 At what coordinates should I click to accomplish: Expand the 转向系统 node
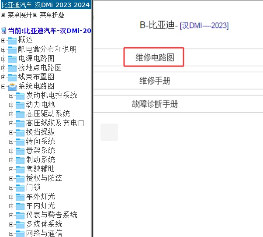(11, 141)
